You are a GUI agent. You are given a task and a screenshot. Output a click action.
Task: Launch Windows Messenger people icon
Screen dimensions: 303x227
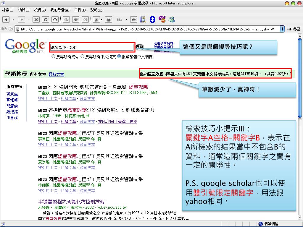coord(172,20)
